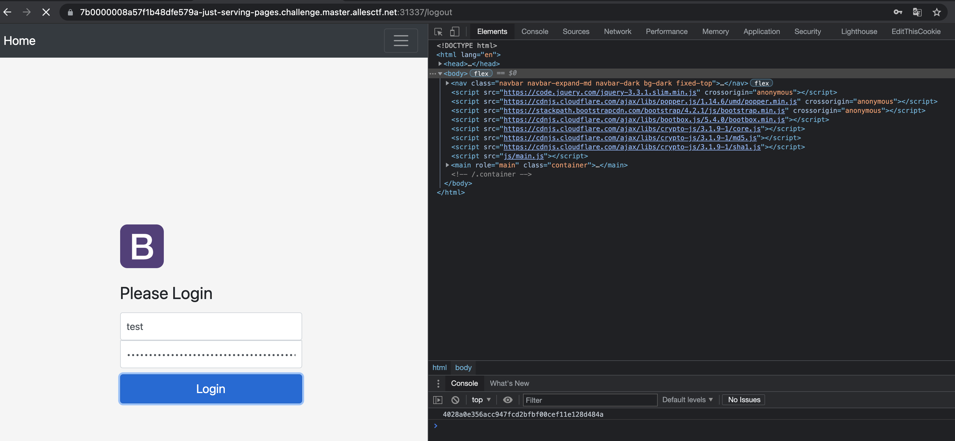Viewport: 955px width, 441px height.
Task: Open the Application tab
Action: pos(761,32)
